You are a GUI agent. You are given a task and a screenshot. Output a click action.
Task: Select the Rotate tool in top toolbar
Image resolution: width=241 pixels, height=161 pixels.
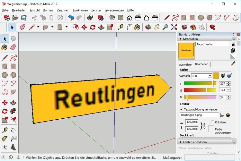pos(93,27)
